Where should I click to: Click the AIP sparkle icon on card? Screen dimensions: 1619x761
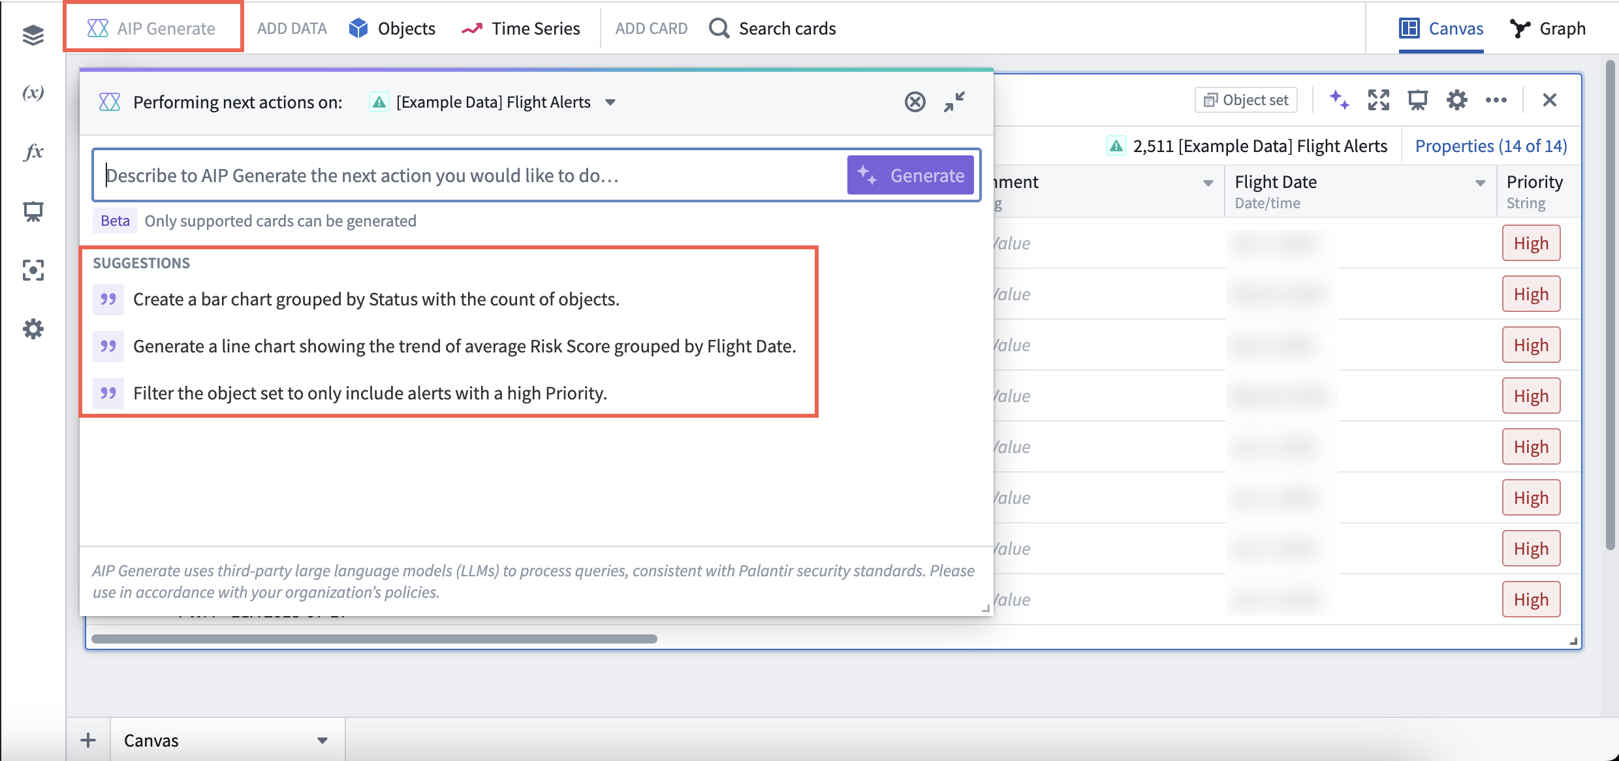point(1339,100)
